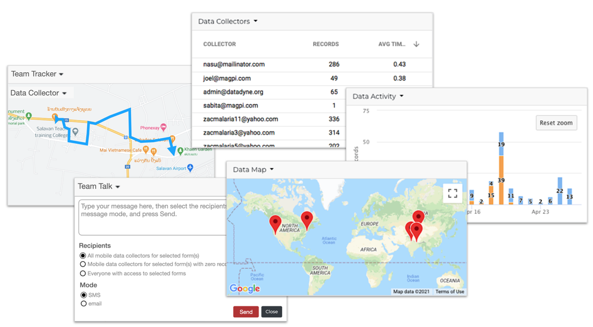Click the RECORDS column header
The height and width of the screenshot is (327, 593).
tap(326, 44)
